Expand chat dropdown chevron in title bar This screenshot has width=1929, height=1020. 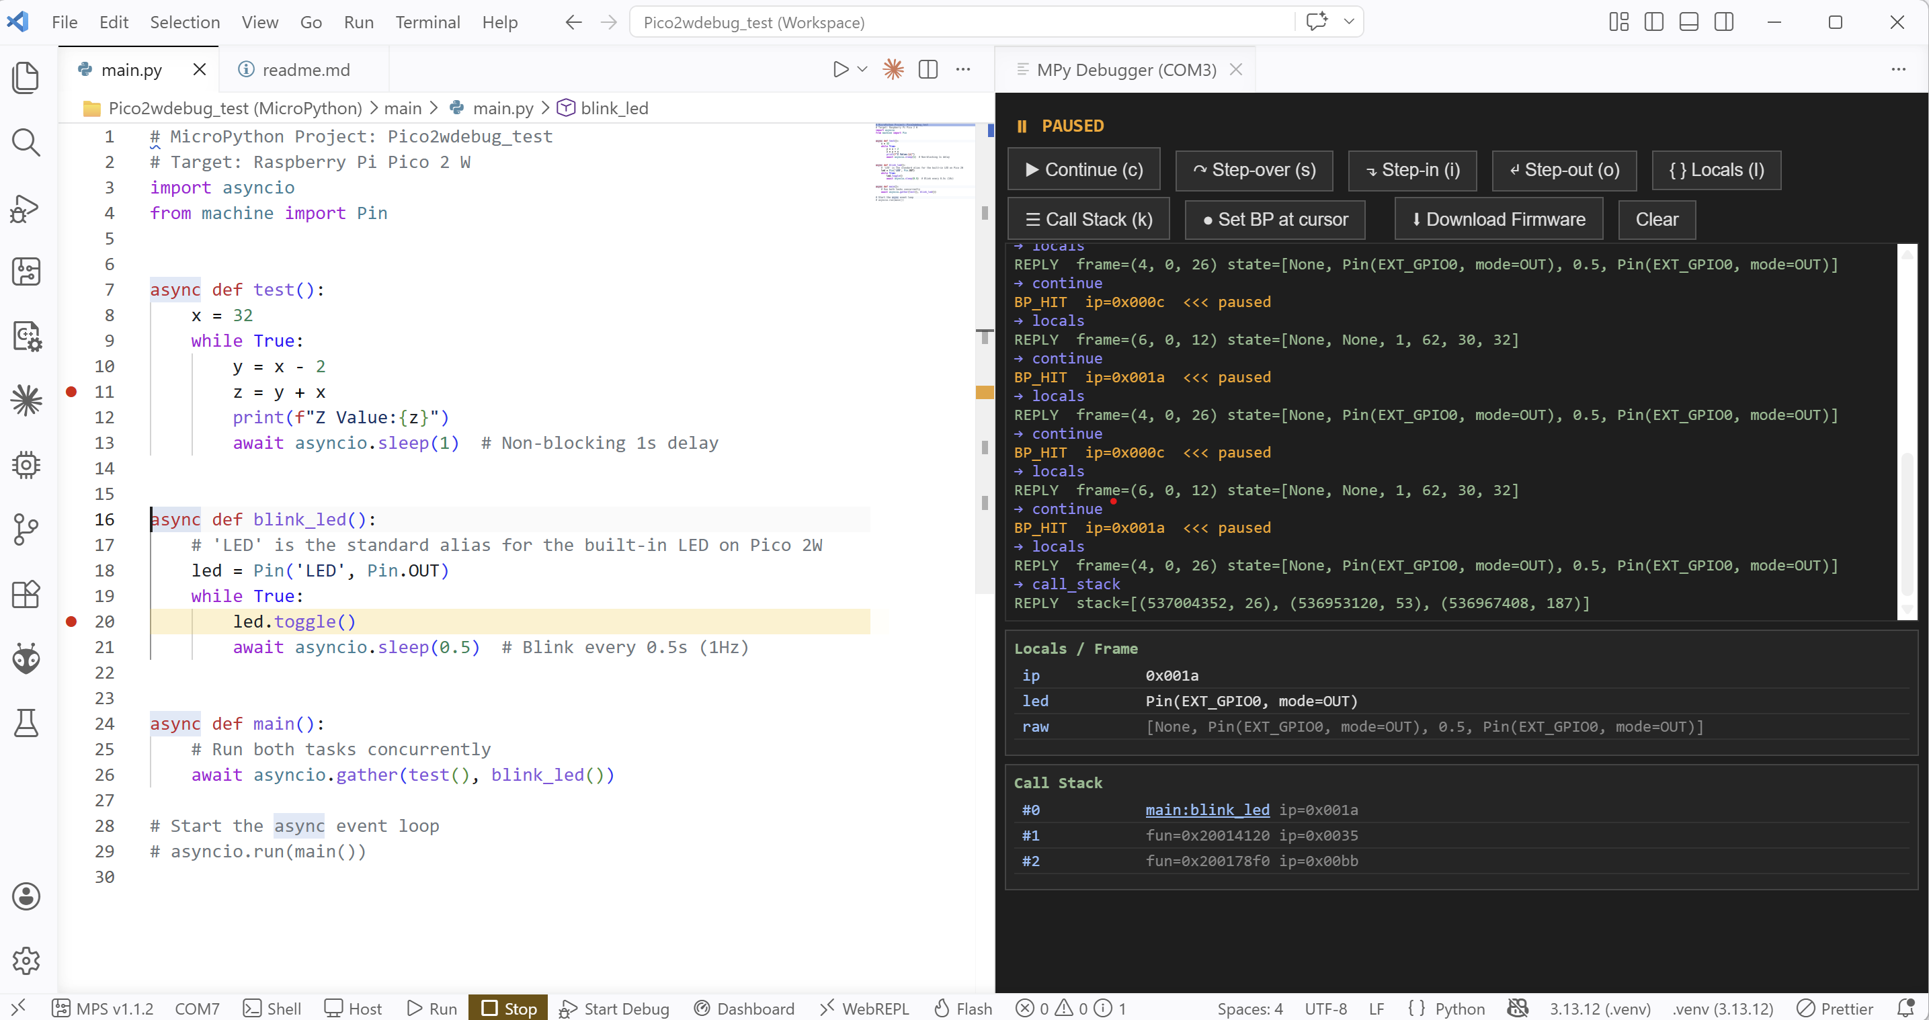click(1349, 22)
